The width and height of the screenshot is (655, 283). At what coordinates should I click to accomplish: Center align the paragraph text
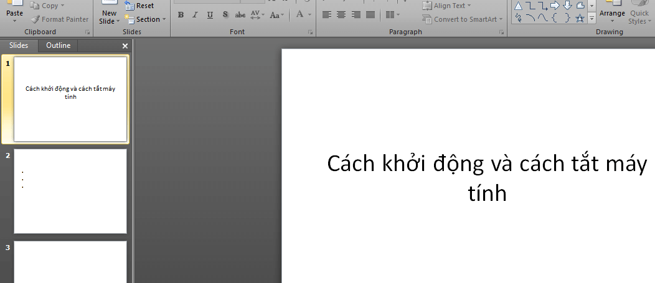pos(341,15)
